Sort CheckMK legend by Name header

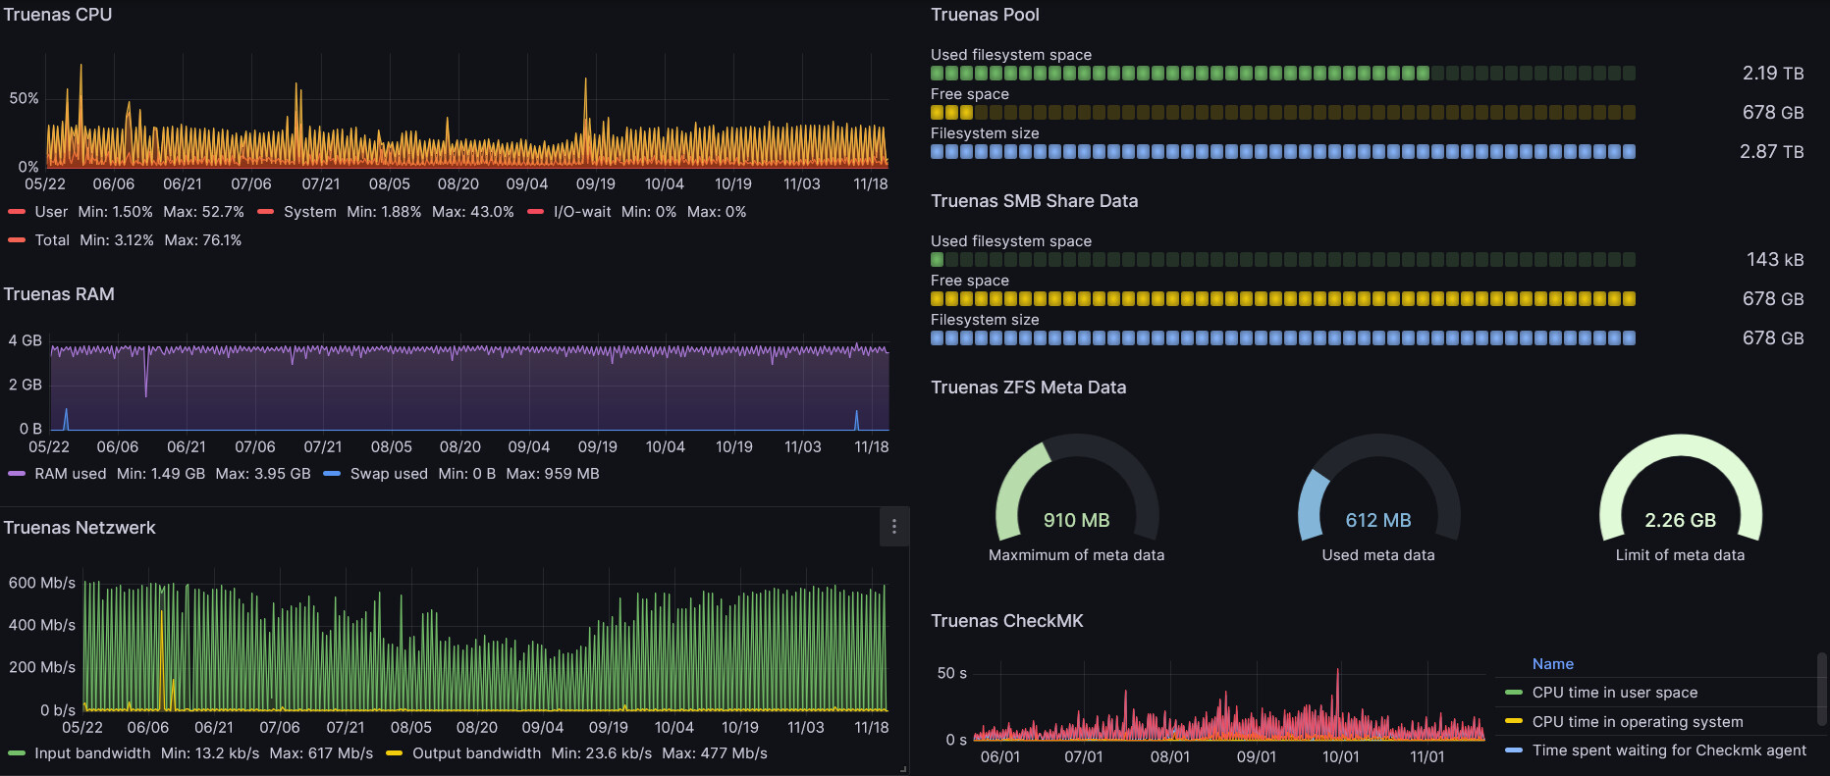pos(1552,664)
